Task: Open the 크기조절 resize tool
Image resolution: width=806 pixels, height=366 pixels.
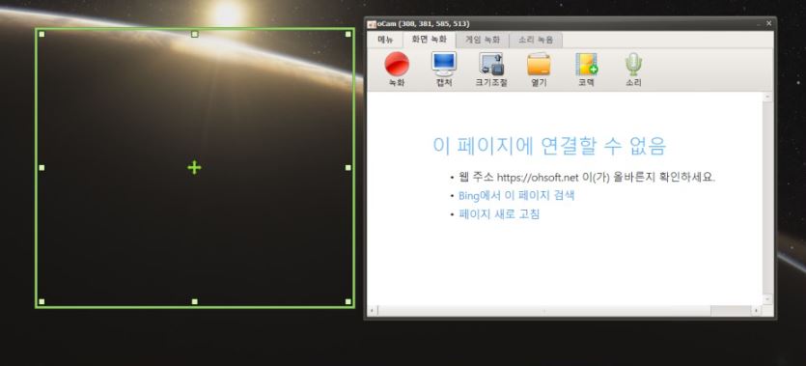Action: pos(491,69)
